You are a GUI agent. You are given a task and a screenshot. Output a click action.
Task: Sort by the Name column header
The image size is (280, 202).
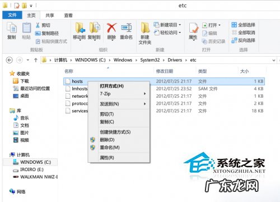click(69, 71)
